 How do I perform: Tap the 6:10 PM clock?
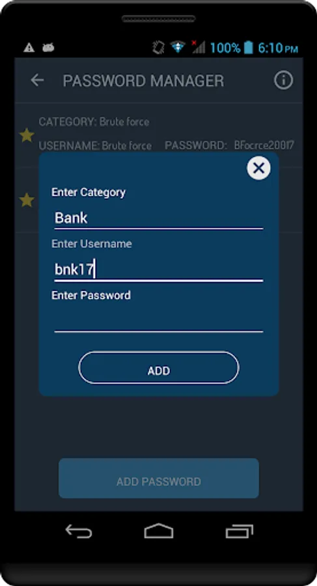pos(278,48)
